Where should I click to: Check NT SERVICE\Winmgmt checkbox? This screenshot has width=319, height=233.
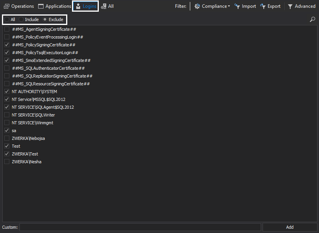(7, 123)
